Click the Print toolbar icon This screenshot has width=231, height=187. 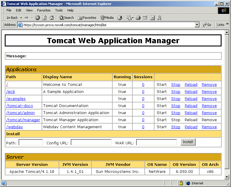click(138, 18)
